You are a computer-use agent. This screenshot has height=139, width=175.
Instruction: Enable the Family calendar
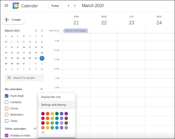pyautogui.click(x=6, y=108)
